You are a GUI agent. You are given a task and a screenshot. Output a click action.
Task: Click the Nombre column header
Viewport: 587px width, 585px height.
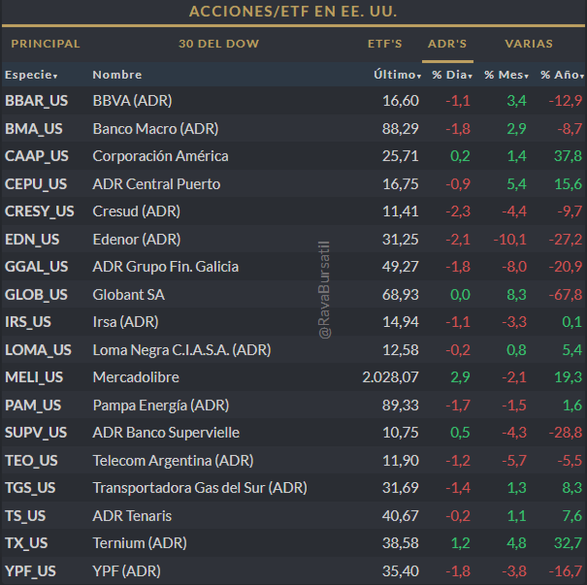pyautogui.click(x=117, y=75)
